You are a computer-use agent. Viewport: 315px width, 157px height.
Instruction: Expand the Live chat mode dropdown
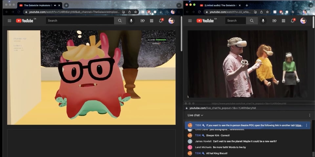[x=195, y=115]
